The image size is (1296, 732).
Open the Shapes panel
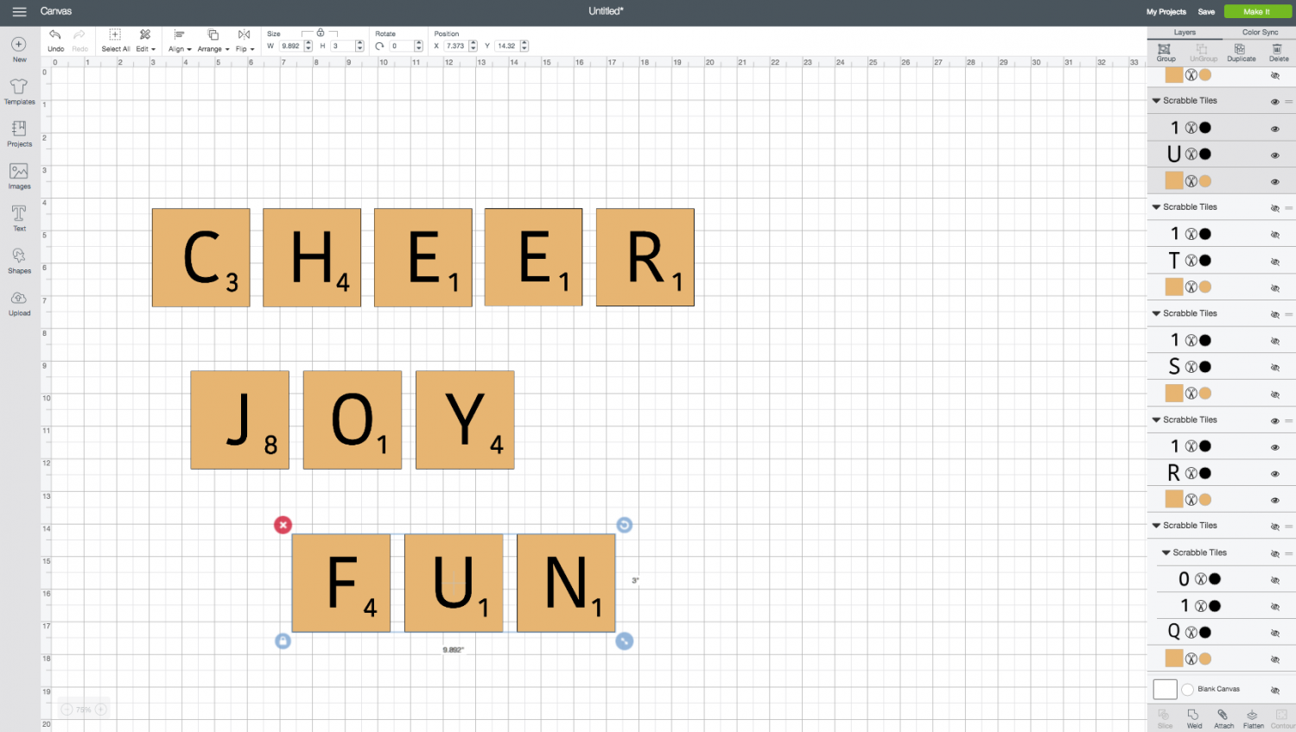[x=19, y=259]
